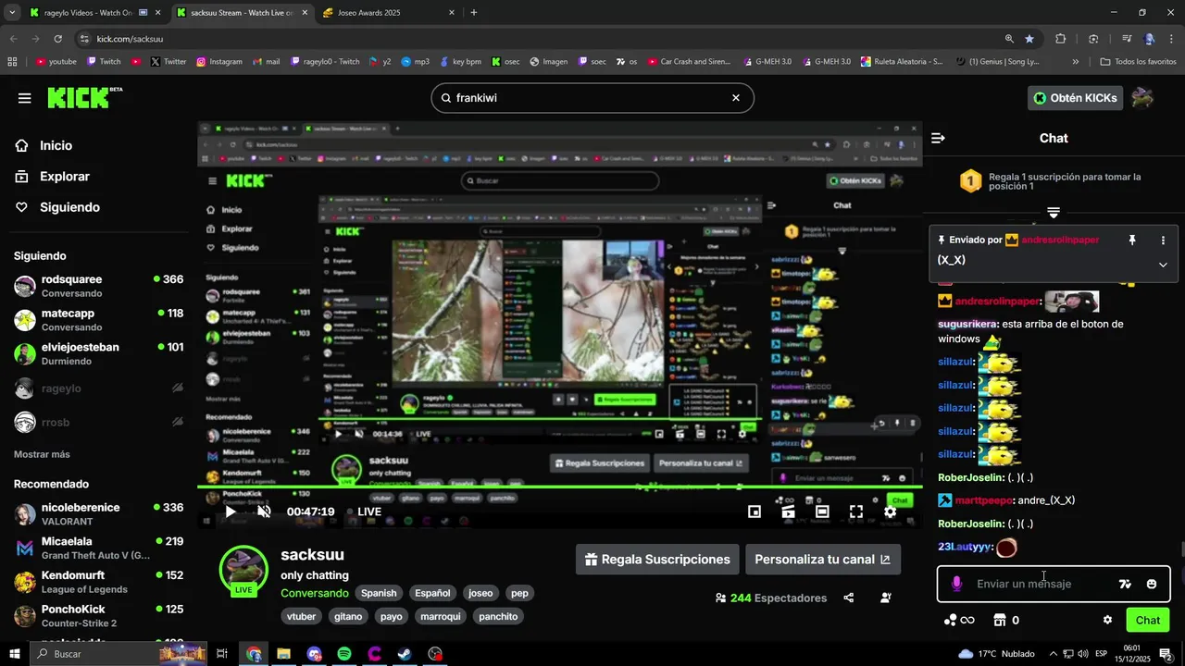Open Chrome extensions puzzle icon

click(1061, 39)
